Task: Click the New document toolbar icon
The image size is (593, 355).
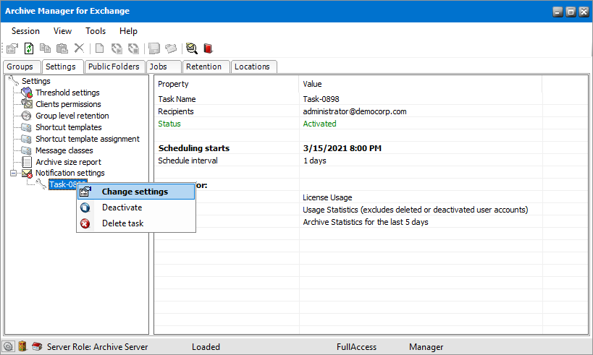Action: click(99, 48)
